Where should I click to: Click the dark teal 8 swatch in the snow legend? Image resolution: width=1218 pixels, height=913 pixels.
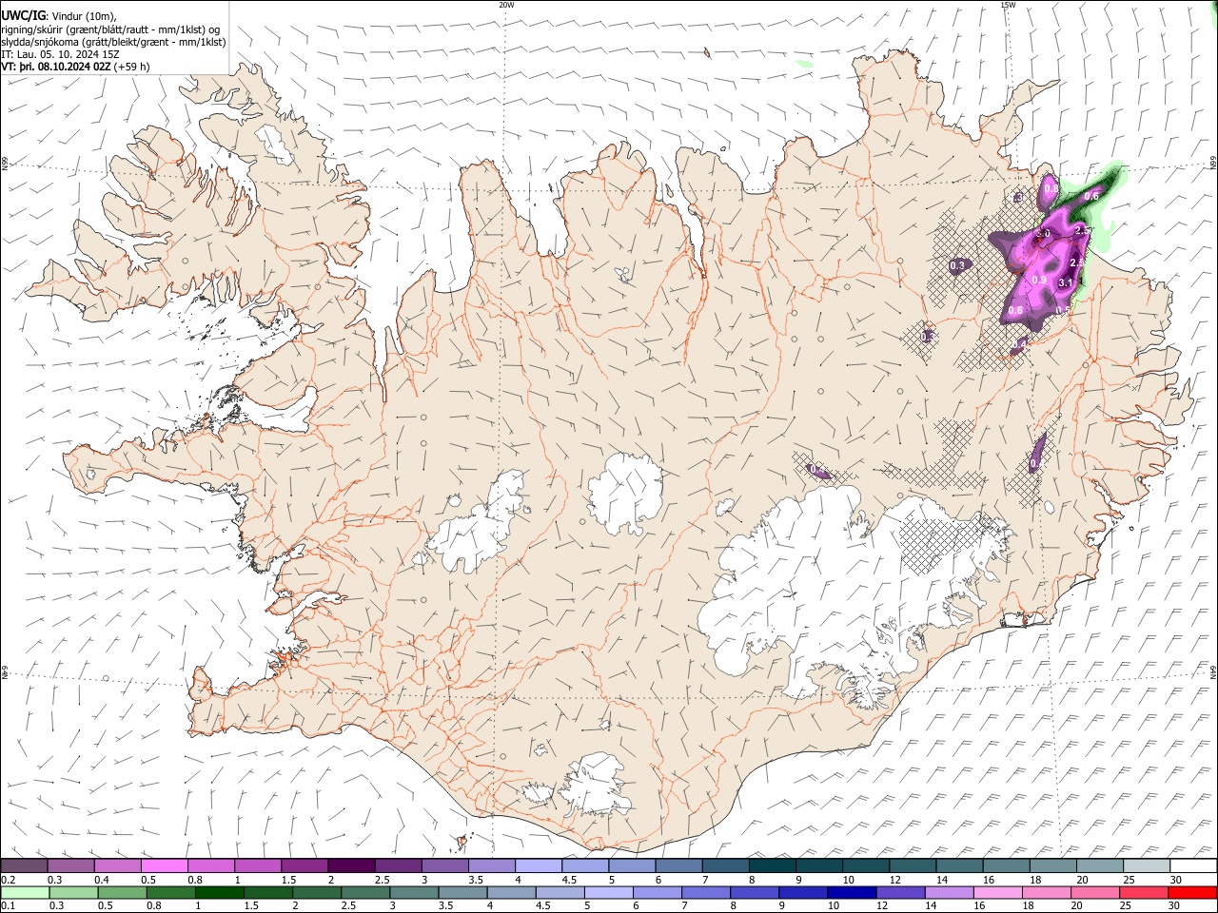click(x=772, y=866)
